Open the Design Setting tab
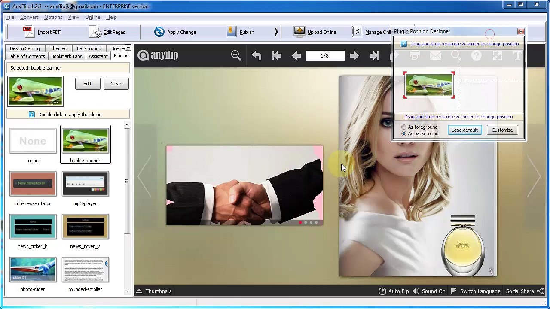Screen dimensions: 550x309 (x=25, y=48)
